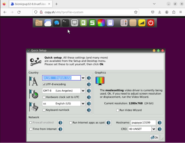The height and width of the screenshot is (143, 185).
Task: Open the colorful paint wheel dock icon
Action: point(101,23)
